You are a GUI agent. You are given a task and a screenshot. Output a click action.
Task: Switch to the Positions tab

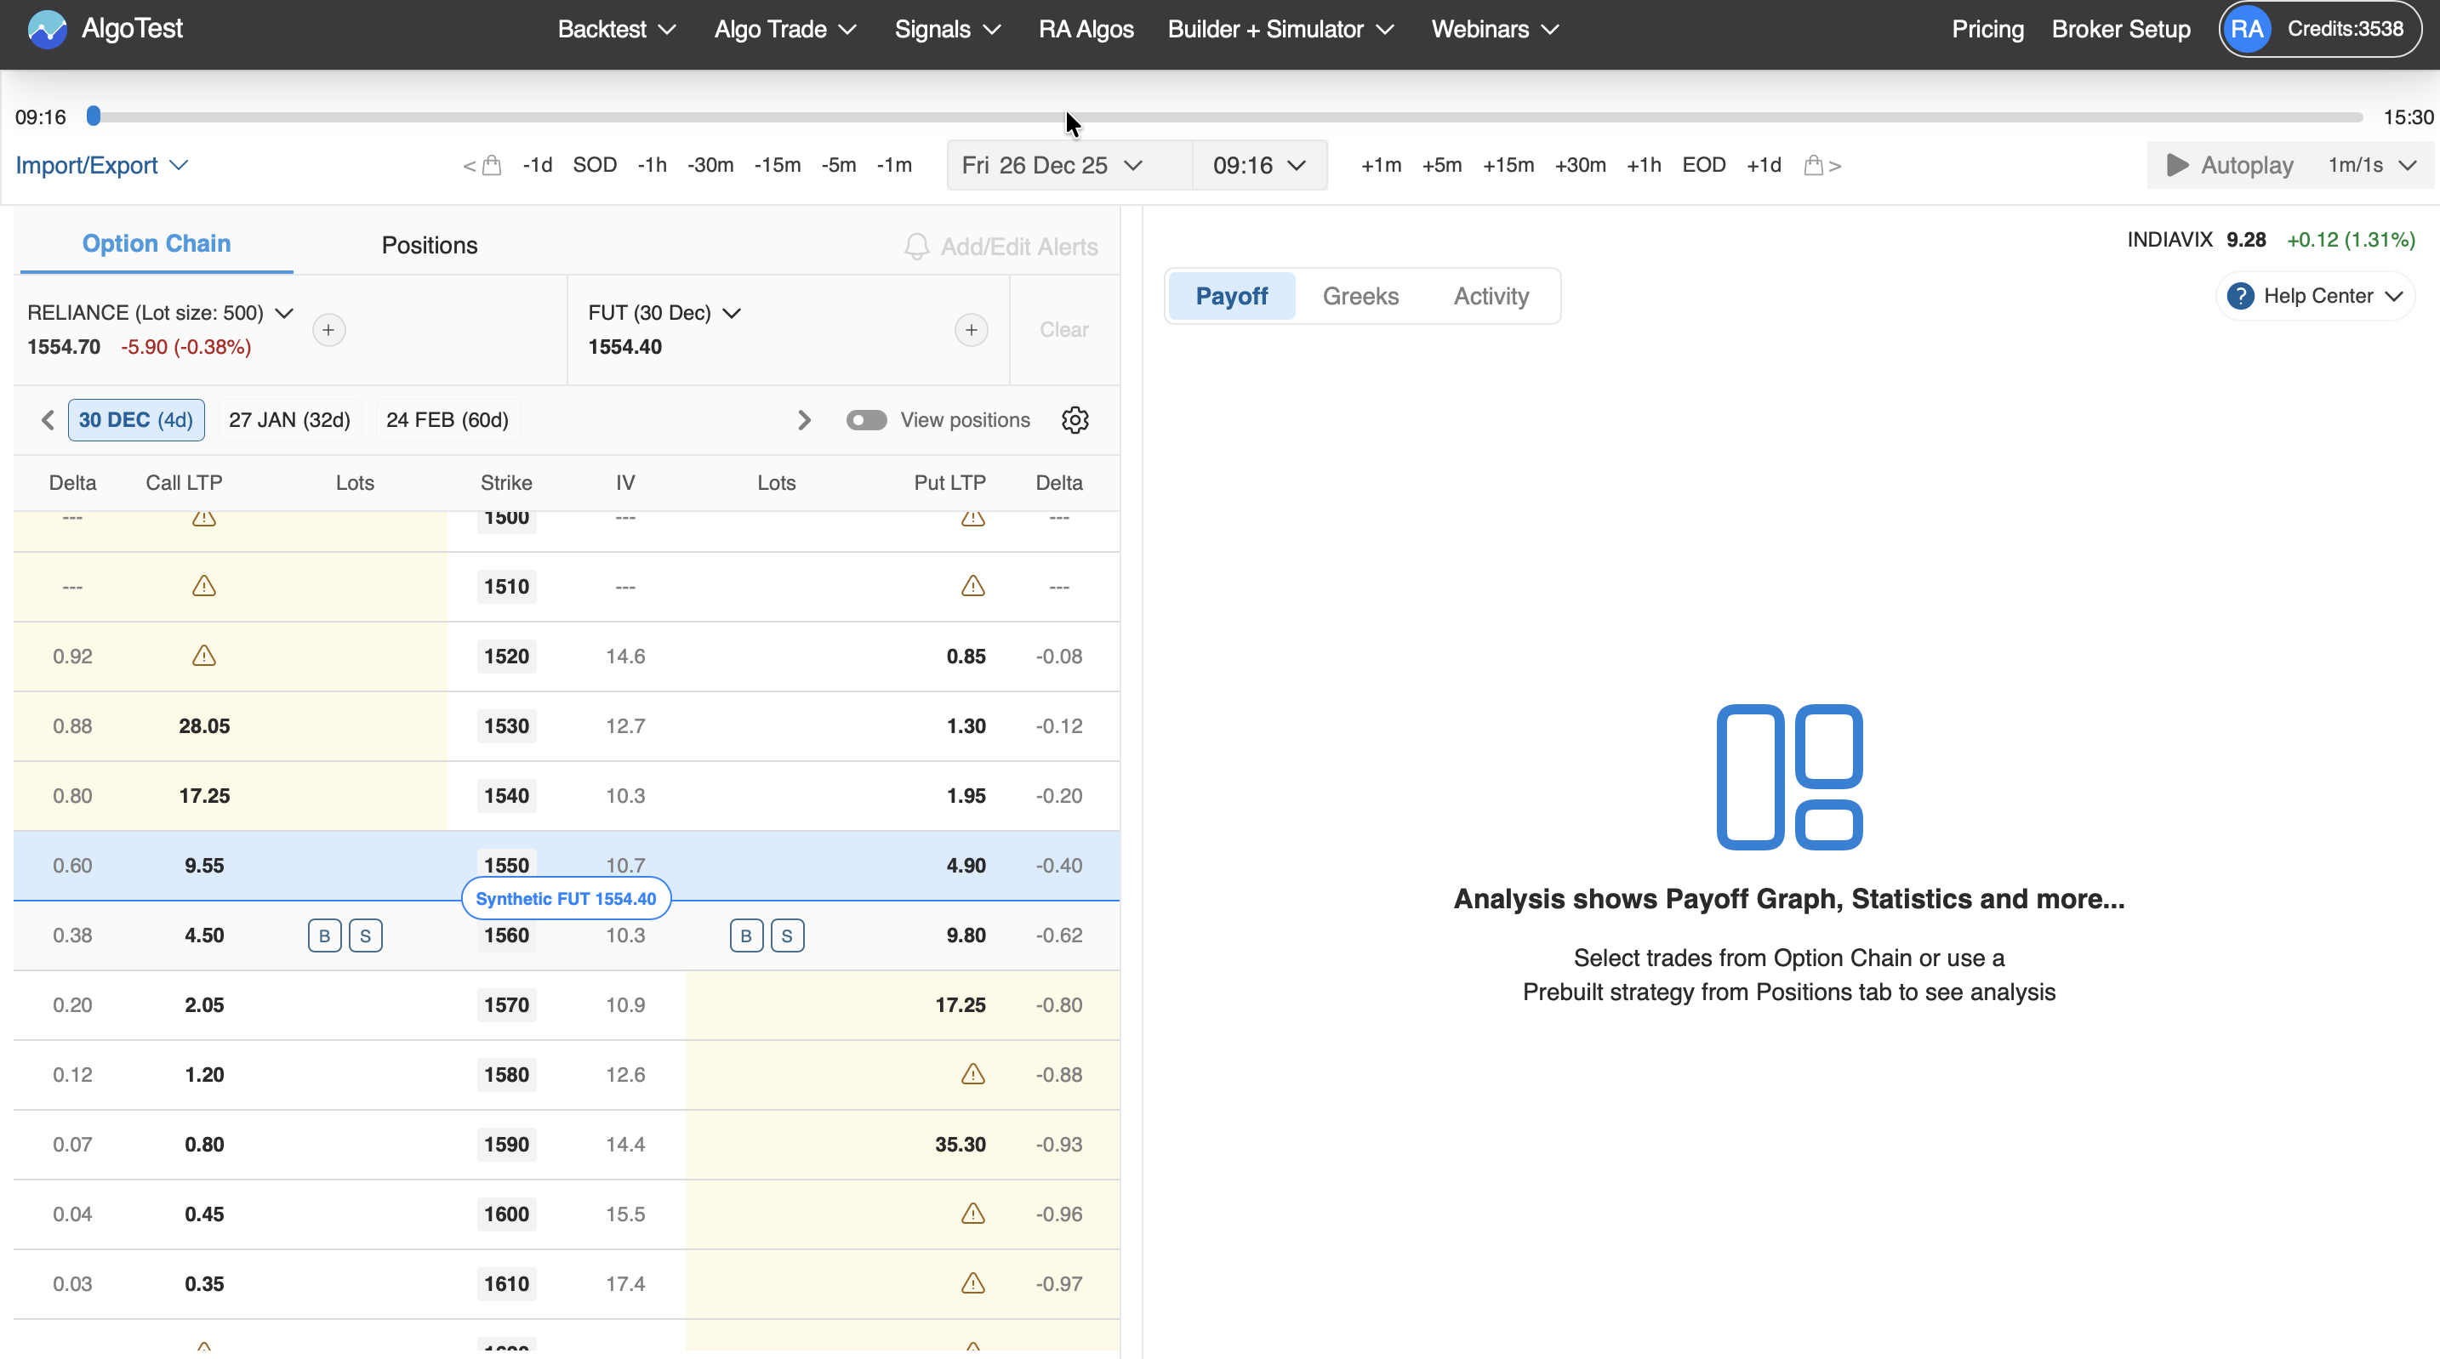point(429,245)
